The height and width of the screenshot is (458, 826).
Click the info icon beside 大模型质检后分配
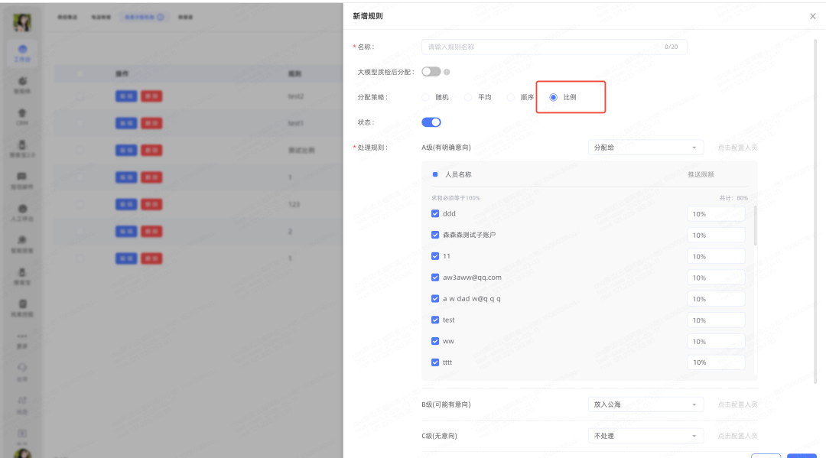(x=447, y=72)
